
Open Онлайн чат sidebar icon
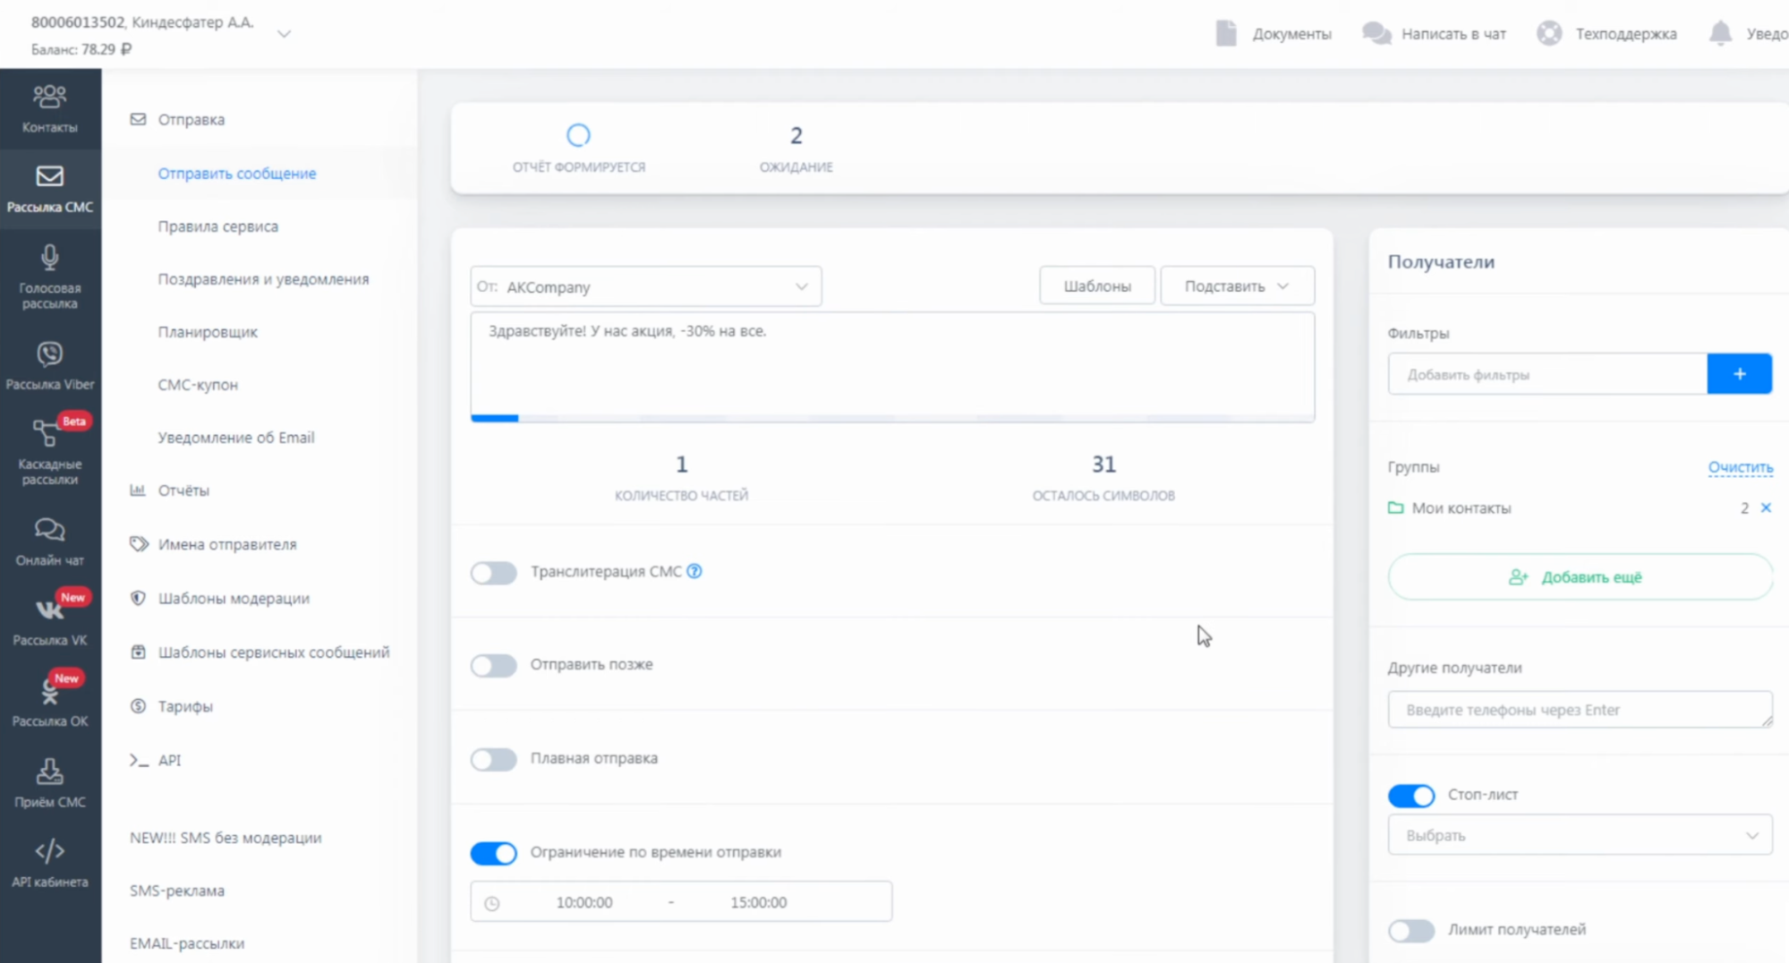pos(50,530)
